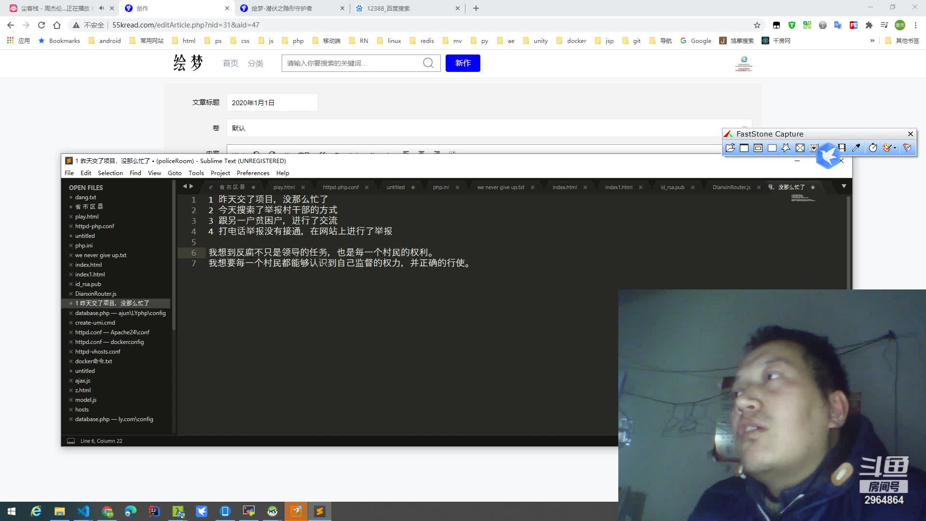This screenshot has height=521, width=926.
Task: Open the php bookmarks folder
Action: [293, 41]
